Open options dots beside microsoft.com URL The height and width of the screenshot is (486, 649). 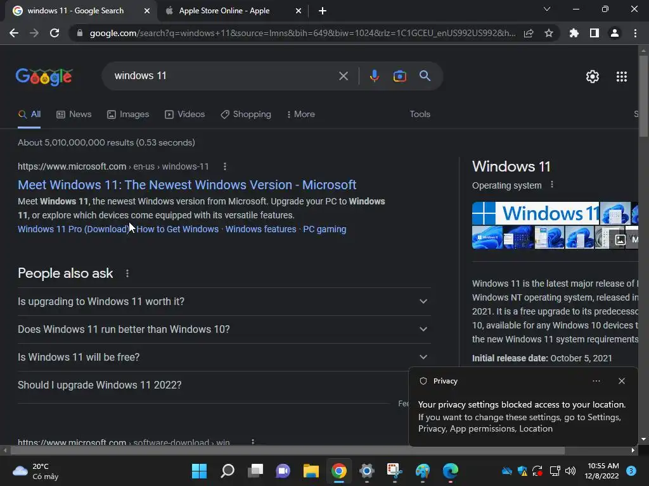click(225, 166)
